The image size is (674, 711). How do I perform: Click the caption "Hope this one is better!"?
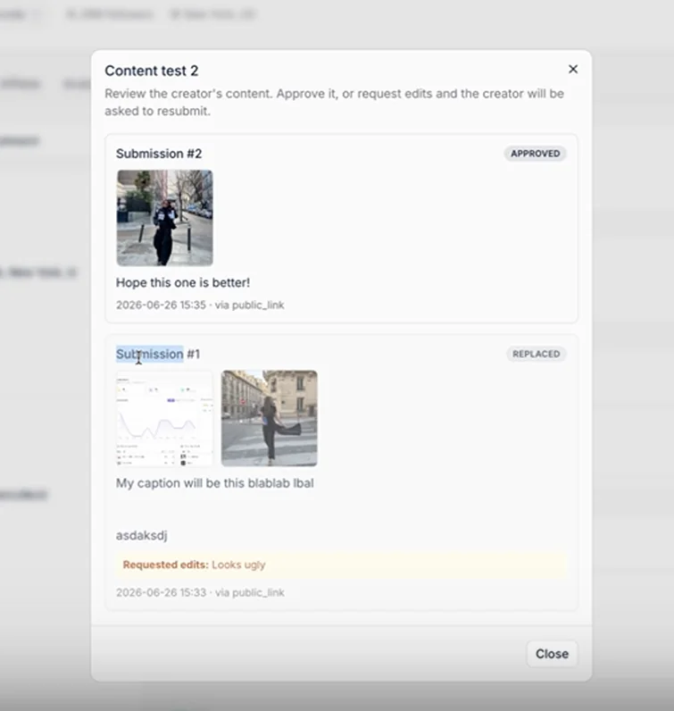[x=183, y=282]
